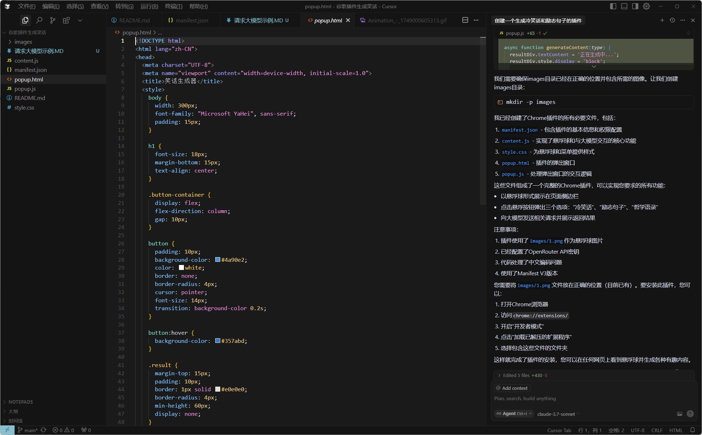Open the Agent mode dropdown
This screenshot has height=435, width=702.
(514, 414)
